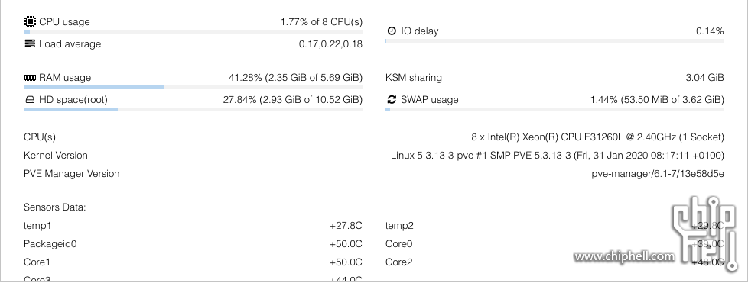Click the Load average values 0.17,0.22,0.18
Viewport: 748px width, 283px height.
[x=330, y=44]
